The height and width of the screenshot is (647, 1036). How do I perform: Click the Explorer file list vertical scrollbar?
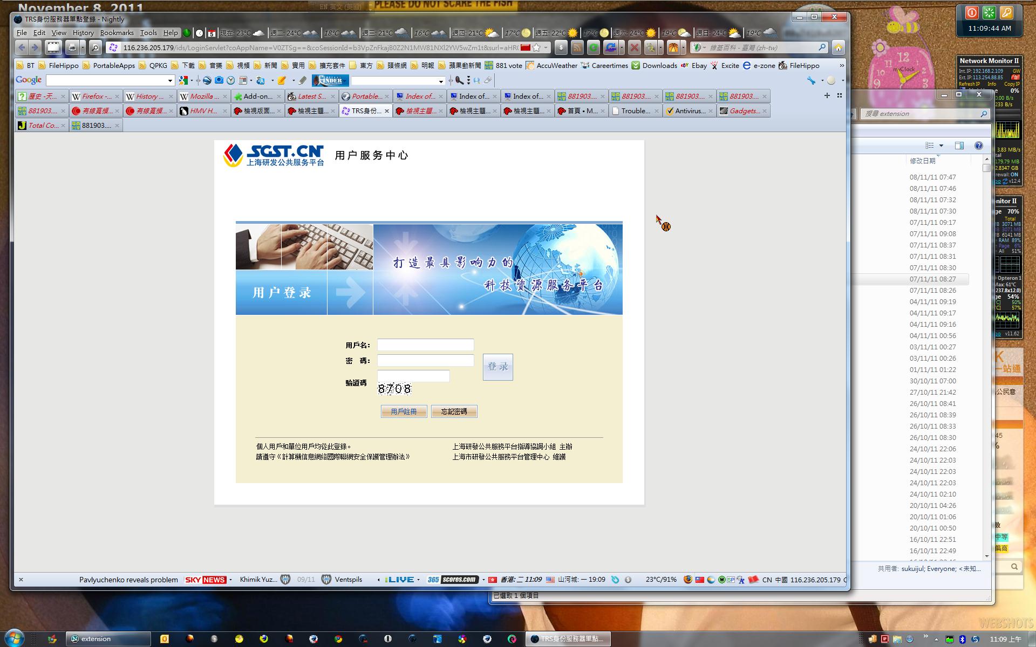click(x=987, y=356)
